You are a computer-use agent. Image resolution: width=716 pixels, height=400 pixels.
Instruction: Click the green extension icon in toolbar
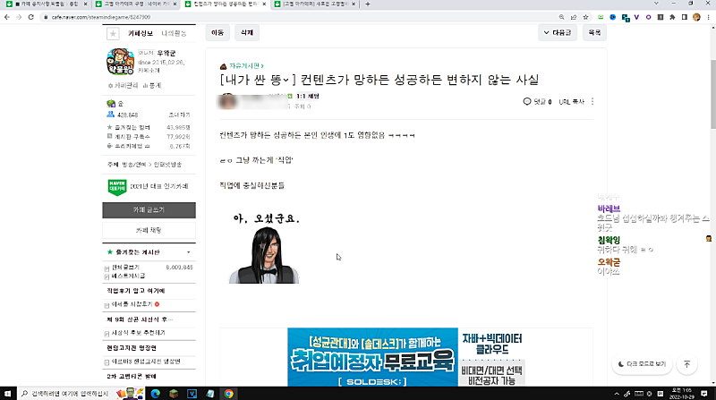601,17
